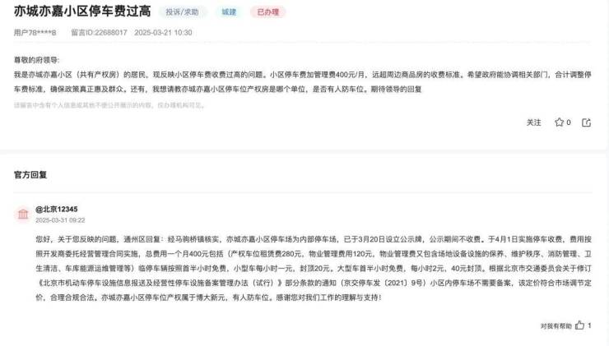The height and width of the screenshot is (346, 609).
Task: Click the message ID 22688017
Action: point(99,33)
